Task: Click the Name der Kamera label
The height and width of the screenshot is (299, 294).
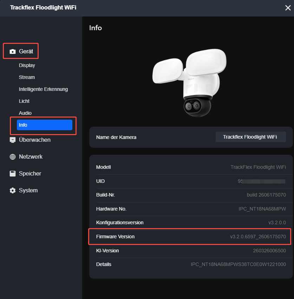Action: 116,137
